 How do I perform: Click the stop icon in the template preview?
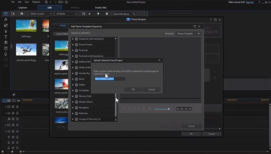[129, 109]
